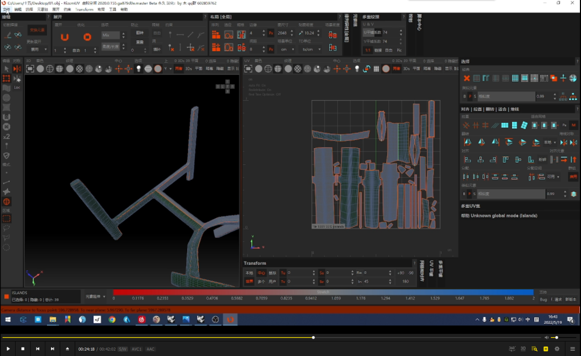Open the 可用 dropdown in distribute section
Viewport: 581px width, 356px height.
[554, 177]
